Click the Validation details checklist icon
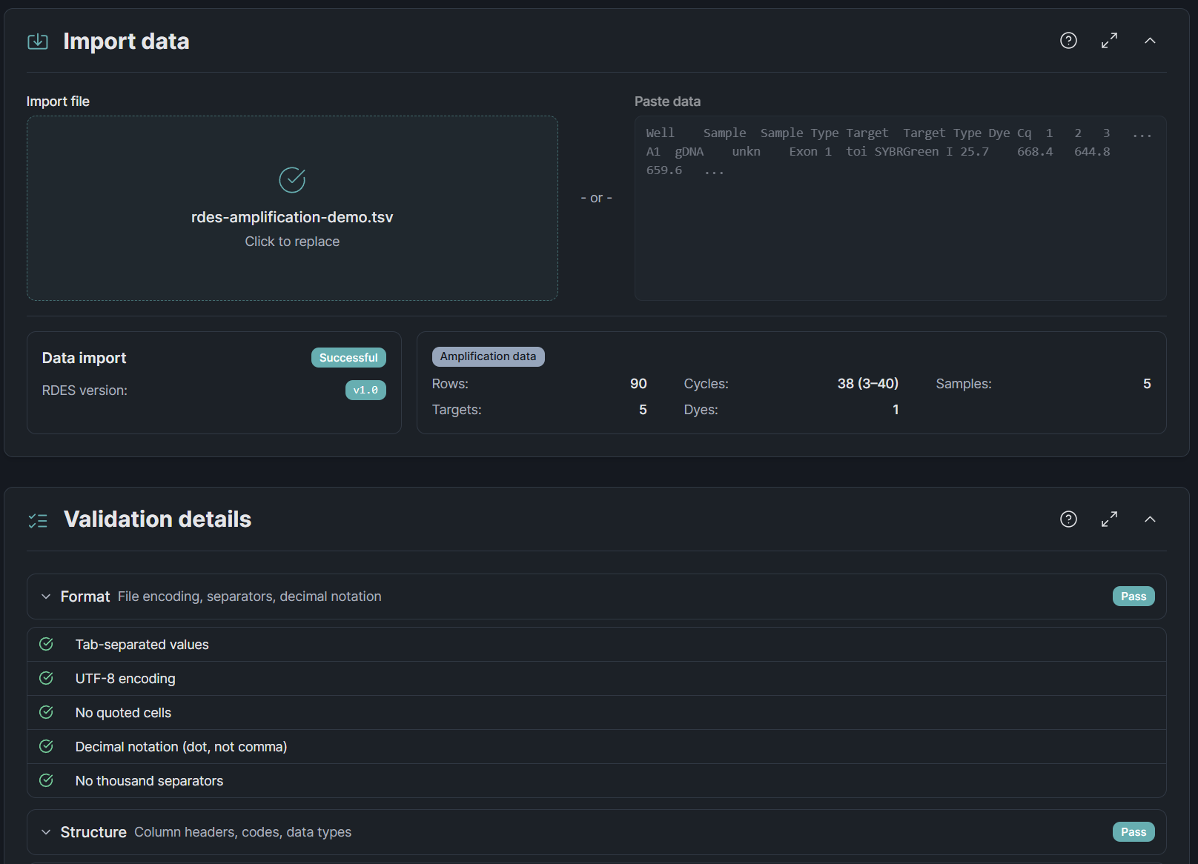1198x864 pixels. tap(38, 520)
